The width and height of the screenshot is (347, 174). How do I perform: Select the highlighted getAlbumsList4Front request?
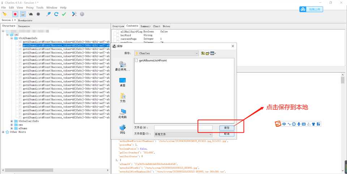[66, 45]
